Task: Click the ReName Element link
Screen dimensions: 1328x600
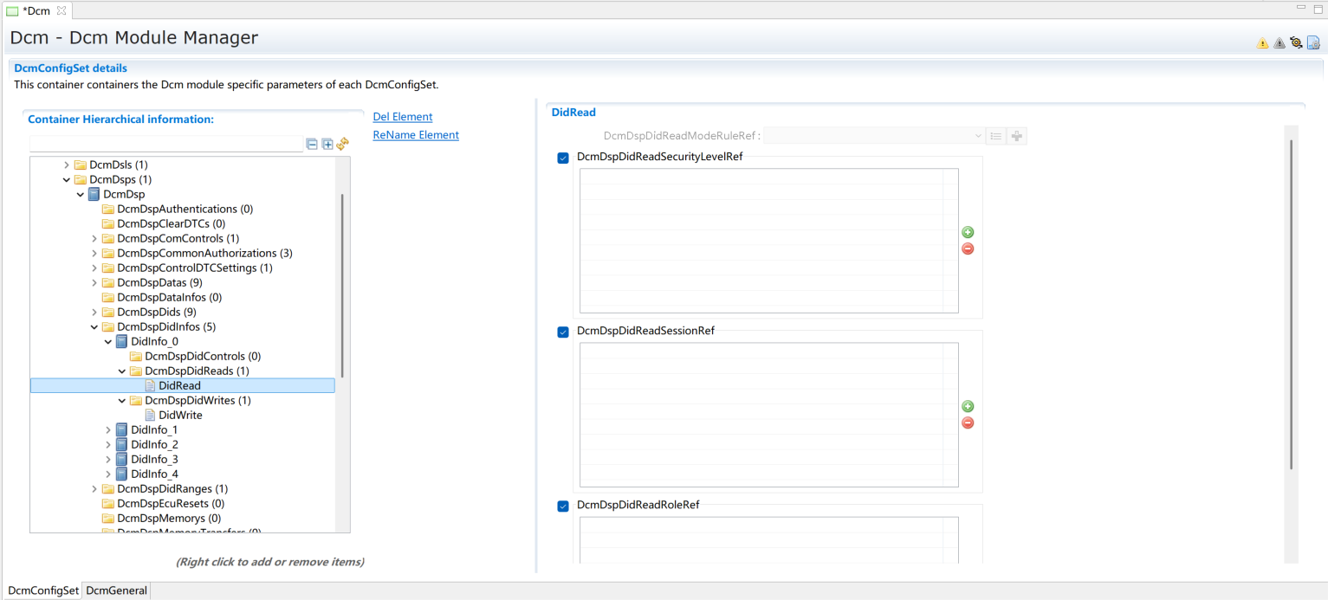Action: pyautogui.click(x=415, y=135)
